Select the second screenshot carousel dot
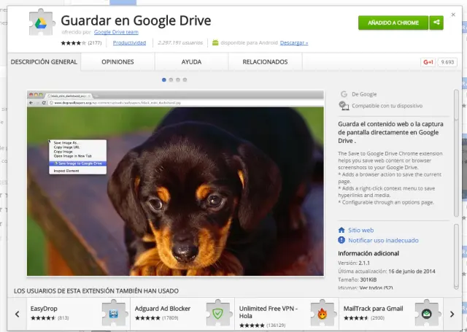Screen dimensions: 467x332 coord(170,79)
